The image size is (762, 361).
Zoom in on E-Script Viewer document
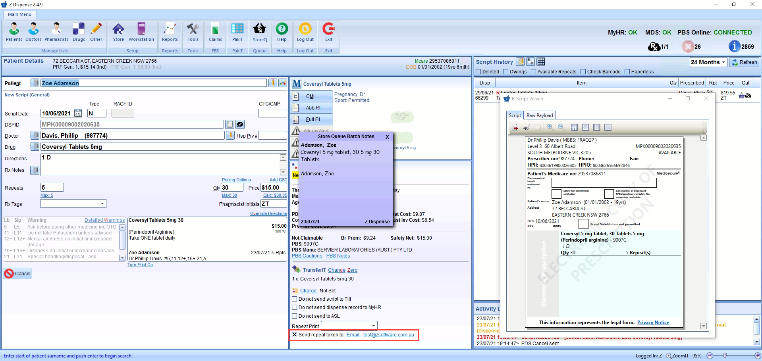tap(550, 127)
